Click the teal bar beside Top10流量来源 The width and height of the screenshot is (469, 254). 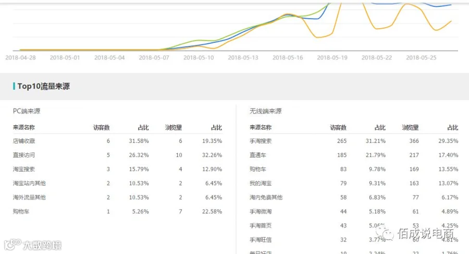pos(14,86)
